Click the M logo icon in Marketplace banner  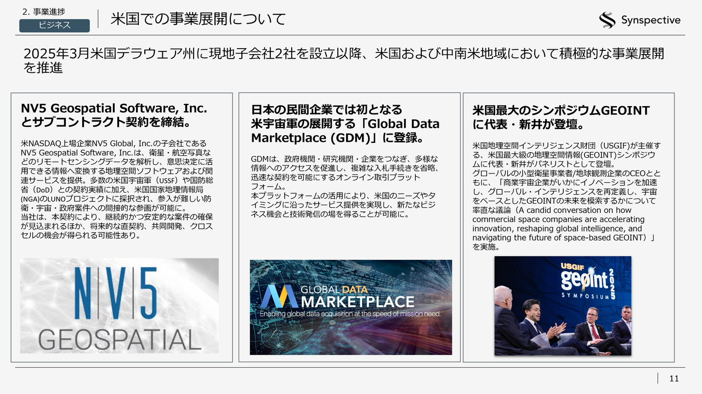(279, 296)
